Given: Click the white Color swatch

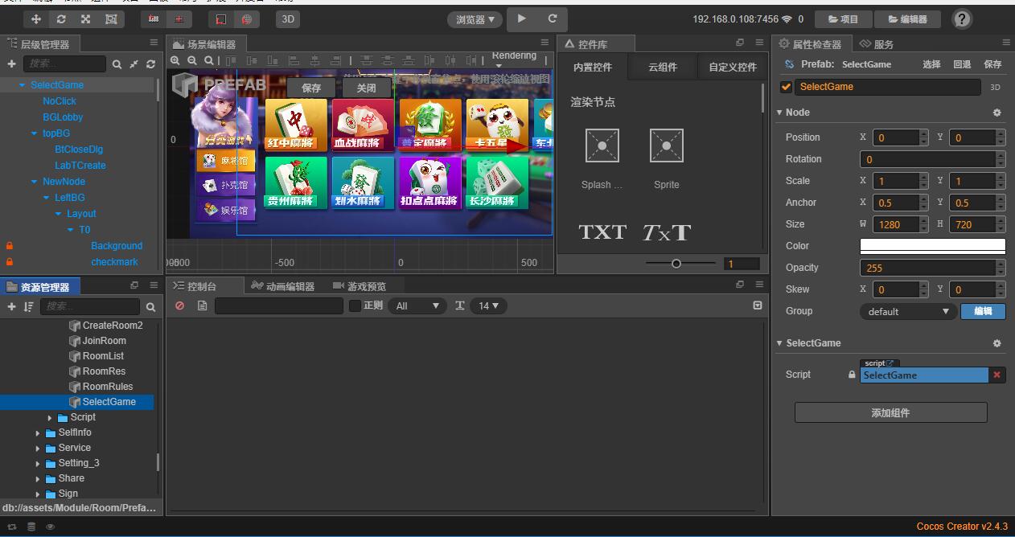Looking at the screenshot, I should coord(932,246).
